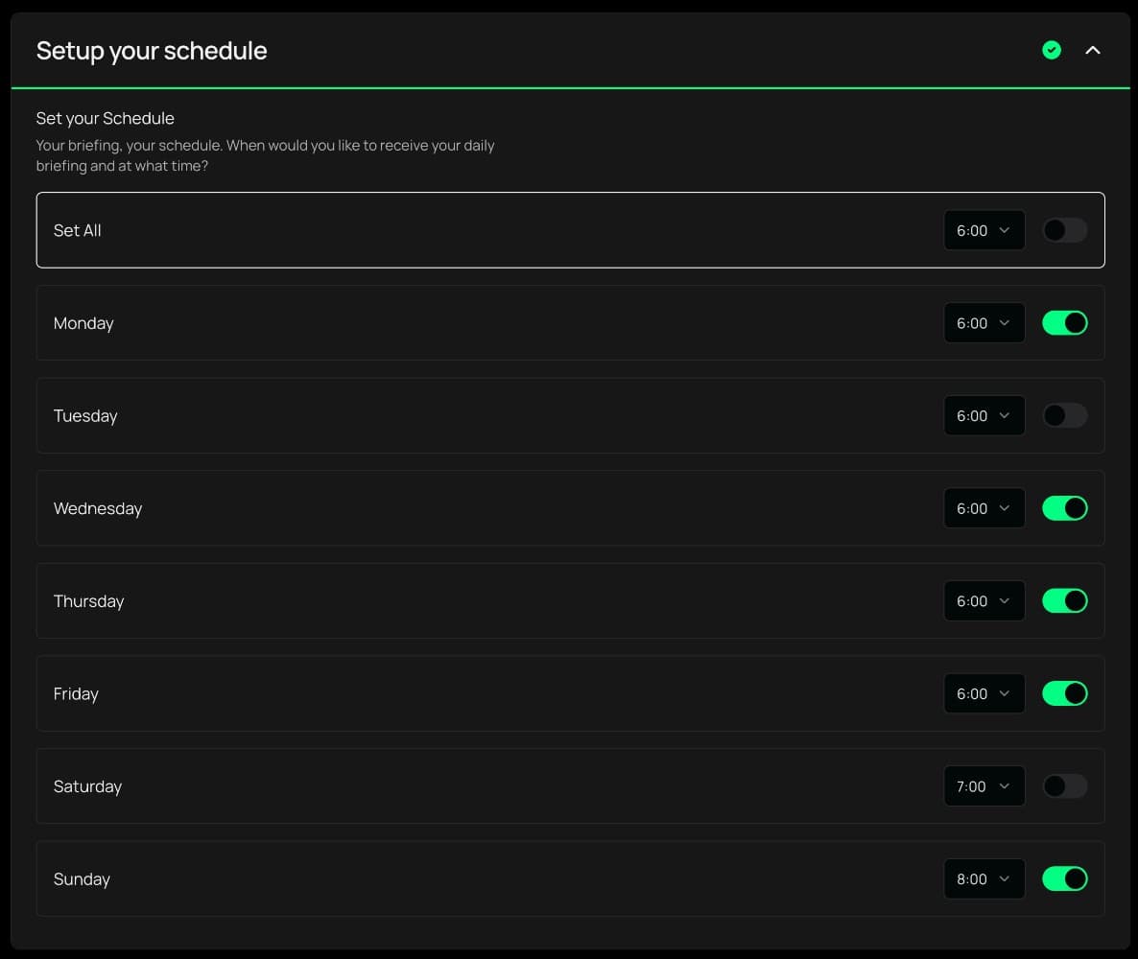Turn off the Sunday toggle
This screenshot has width=1138, height=959.
point(1064,879)
